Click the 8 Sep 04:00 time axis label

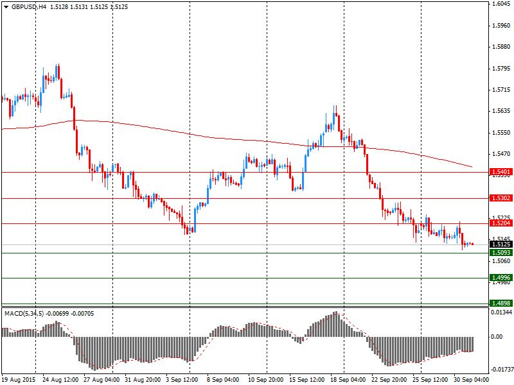point(223,380)
